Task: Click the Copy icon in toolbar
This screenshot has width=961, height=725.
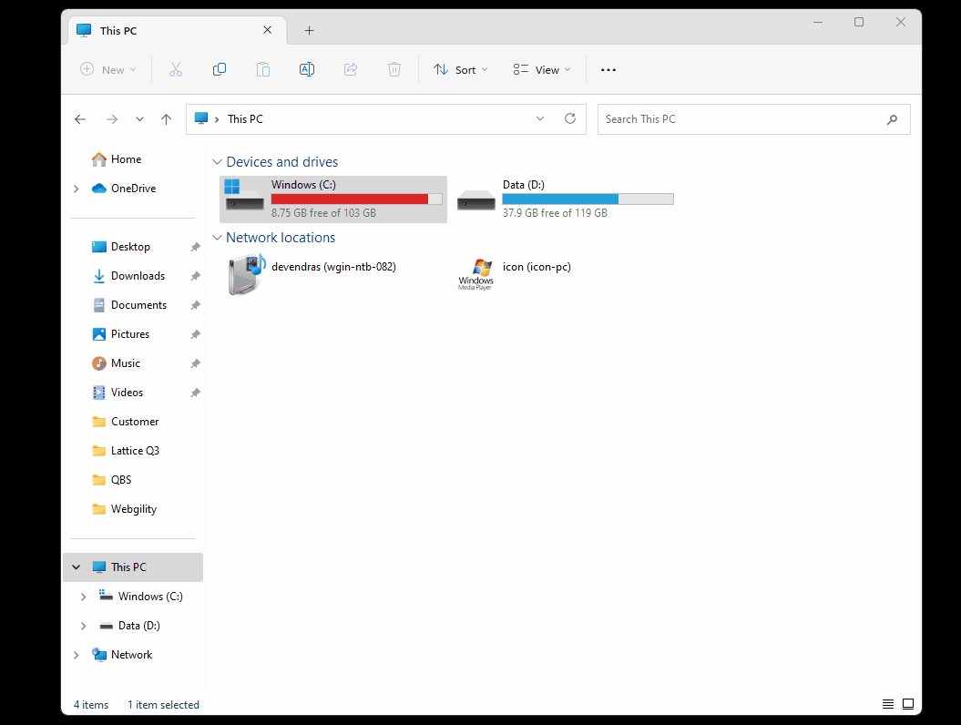Action: 220,70
